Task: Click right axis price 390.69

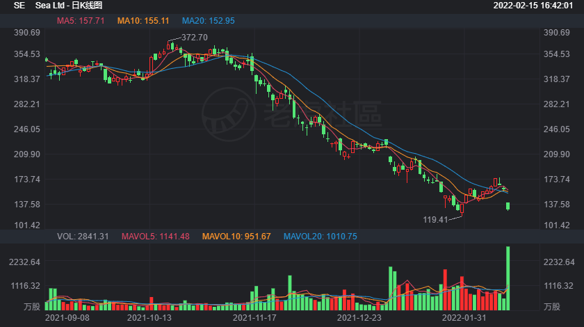Action: tap(557, 33)
